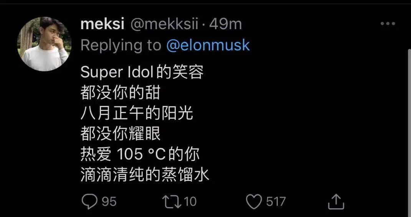This screenshot has width=411, height=217.
Task: Click the 49m timestamp
Action: (x=226, y=24)
